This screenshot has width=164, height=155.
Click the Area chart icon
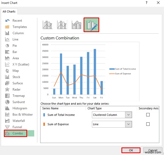point(7,58)
